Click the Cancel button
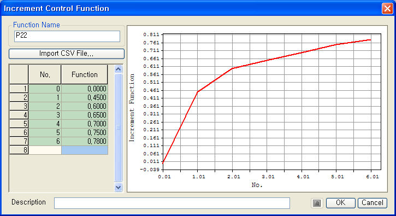The width and height of the screenshot is (396, 216). (x=373, y=203)
